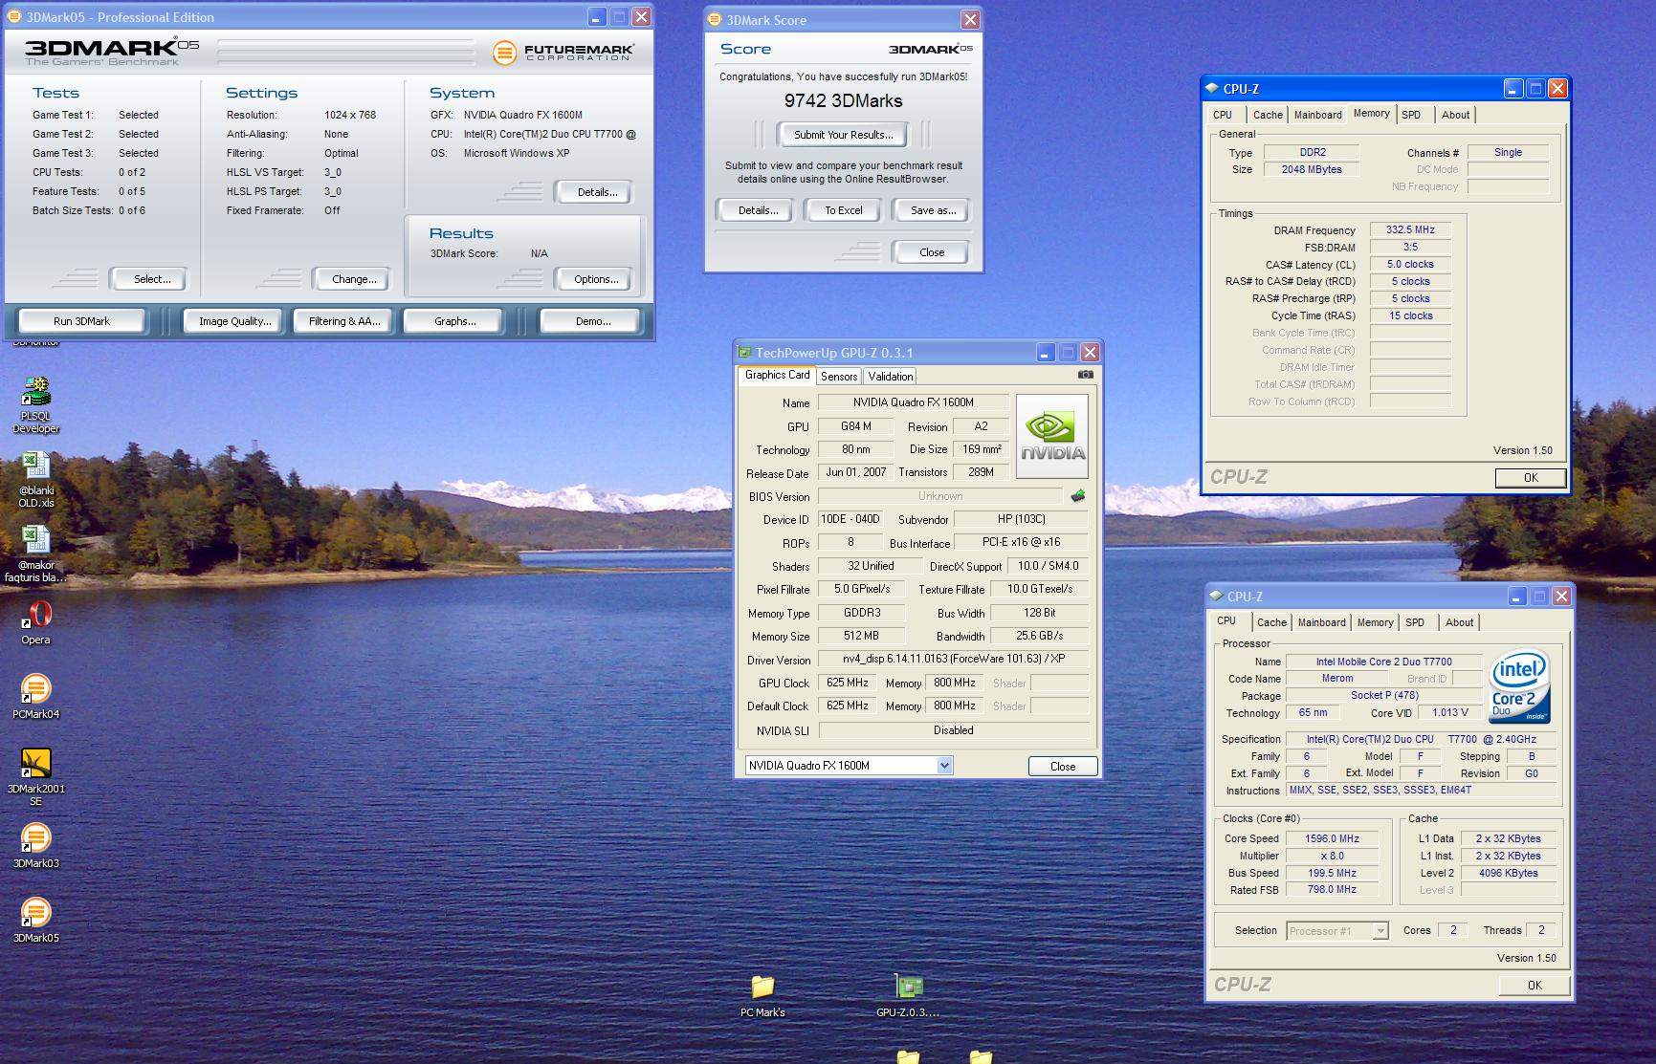
Task: Minimize the GPU-Z window
Action: pyautogui.click(x=1045, y=352)
